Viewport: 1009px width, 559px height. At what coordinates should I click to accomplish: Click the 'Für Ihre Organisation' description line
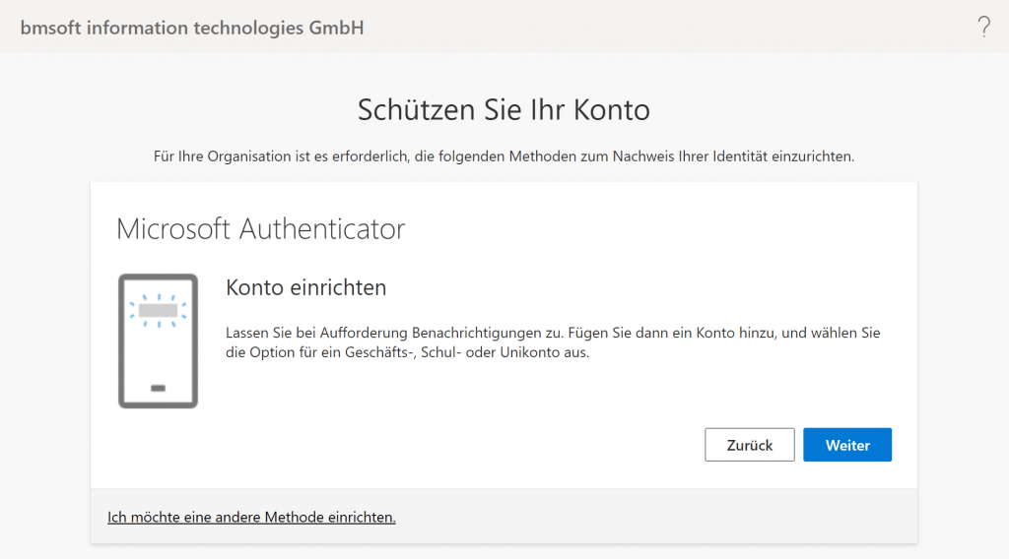(x=504, y=156)
